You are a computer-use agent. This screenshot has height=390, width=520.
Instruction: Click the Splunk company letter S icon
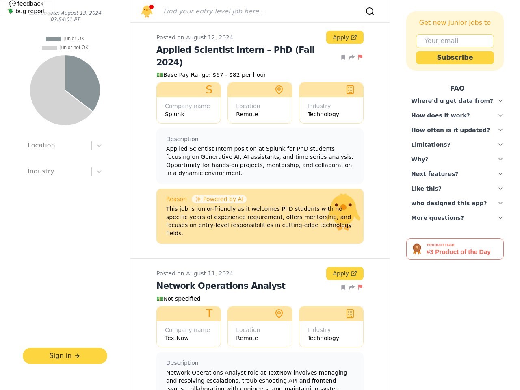(209, 90)
